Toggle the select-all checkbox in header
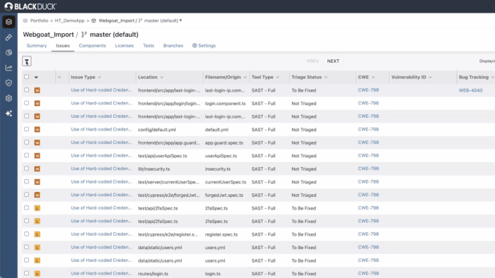Image resolution: width=495 pixels, height=278 pixels. pos(27,77)
